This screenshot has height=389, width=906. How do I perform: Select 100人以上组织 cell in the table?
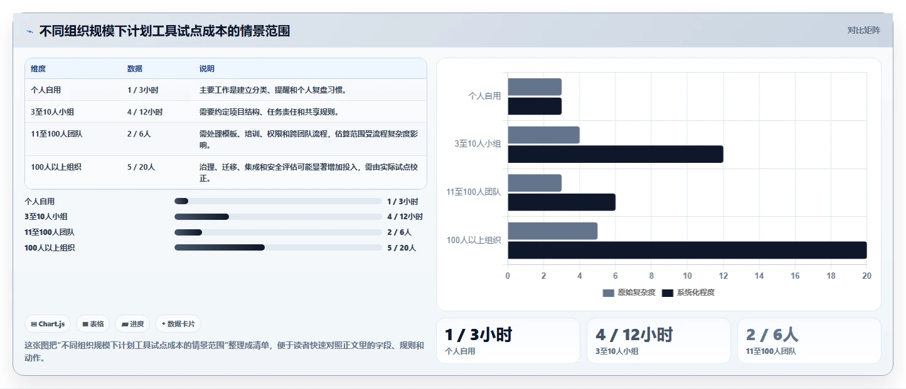[x=56, y=167]
